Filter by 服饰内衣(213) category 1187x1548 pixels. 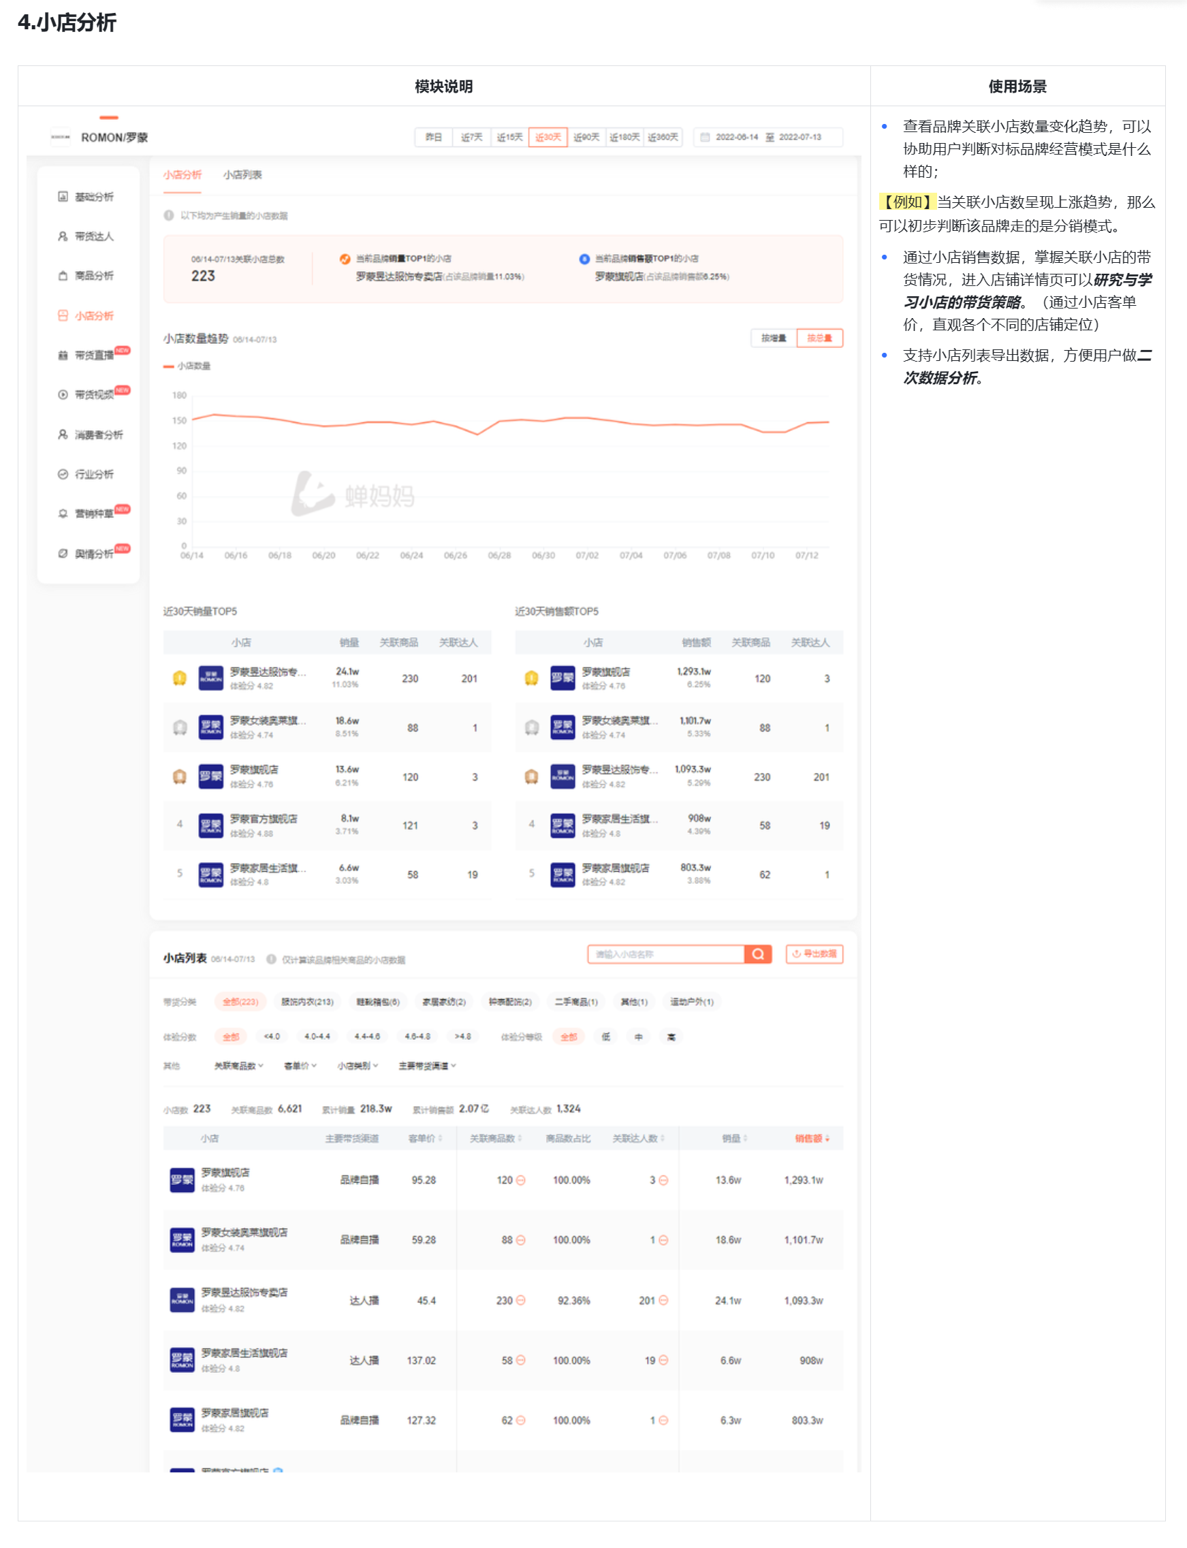[x=307, y=1002]
